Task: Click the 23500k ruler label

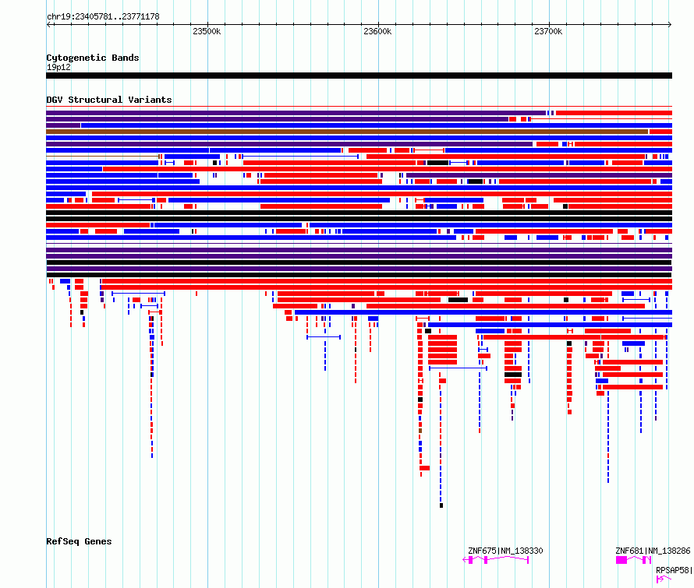Action: point(207,31)
